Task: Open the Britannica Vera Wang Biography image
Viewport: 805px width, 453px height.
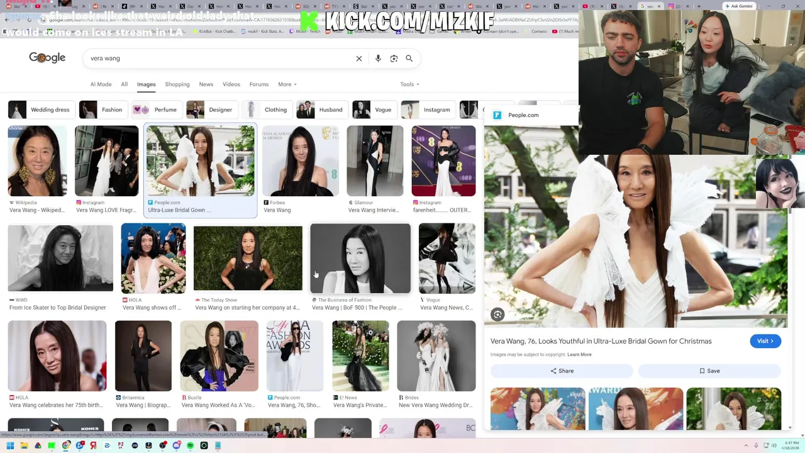Action: (x=143, y=356)
